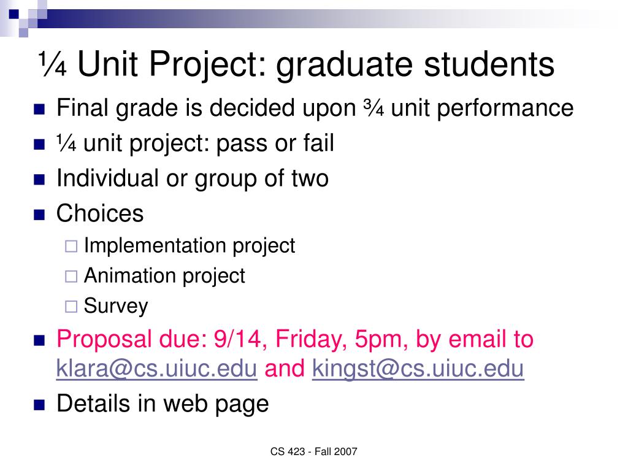Click the Choices heading text

point(100,213)
